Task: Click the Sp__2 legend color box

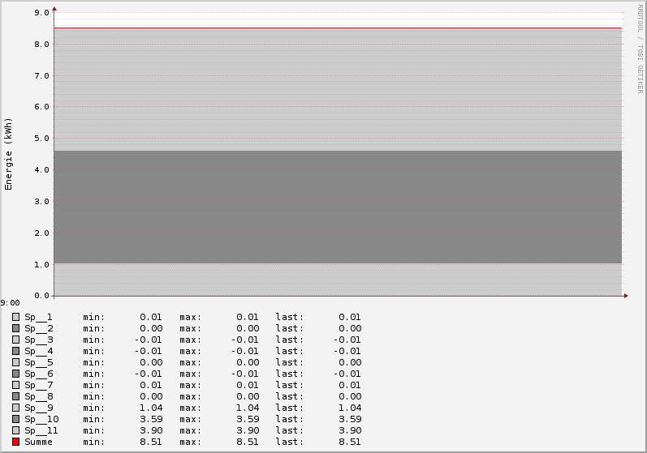Action: click(15, 328)
